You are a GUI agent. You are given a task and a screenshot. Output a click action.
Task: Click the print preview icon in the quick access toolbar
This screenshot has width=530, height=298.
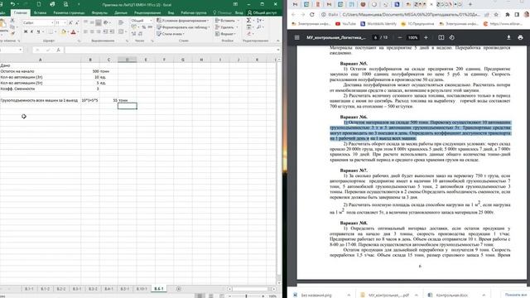(65, 4)
